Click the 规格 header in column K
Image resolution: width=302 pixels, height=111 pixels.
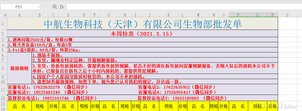click(169, 106)
